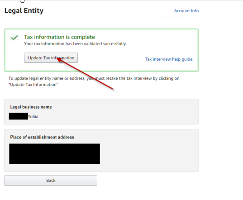Select the Legal Entity page heading
The width and height of the screenshot is (243, 200).
click(24, 11)
